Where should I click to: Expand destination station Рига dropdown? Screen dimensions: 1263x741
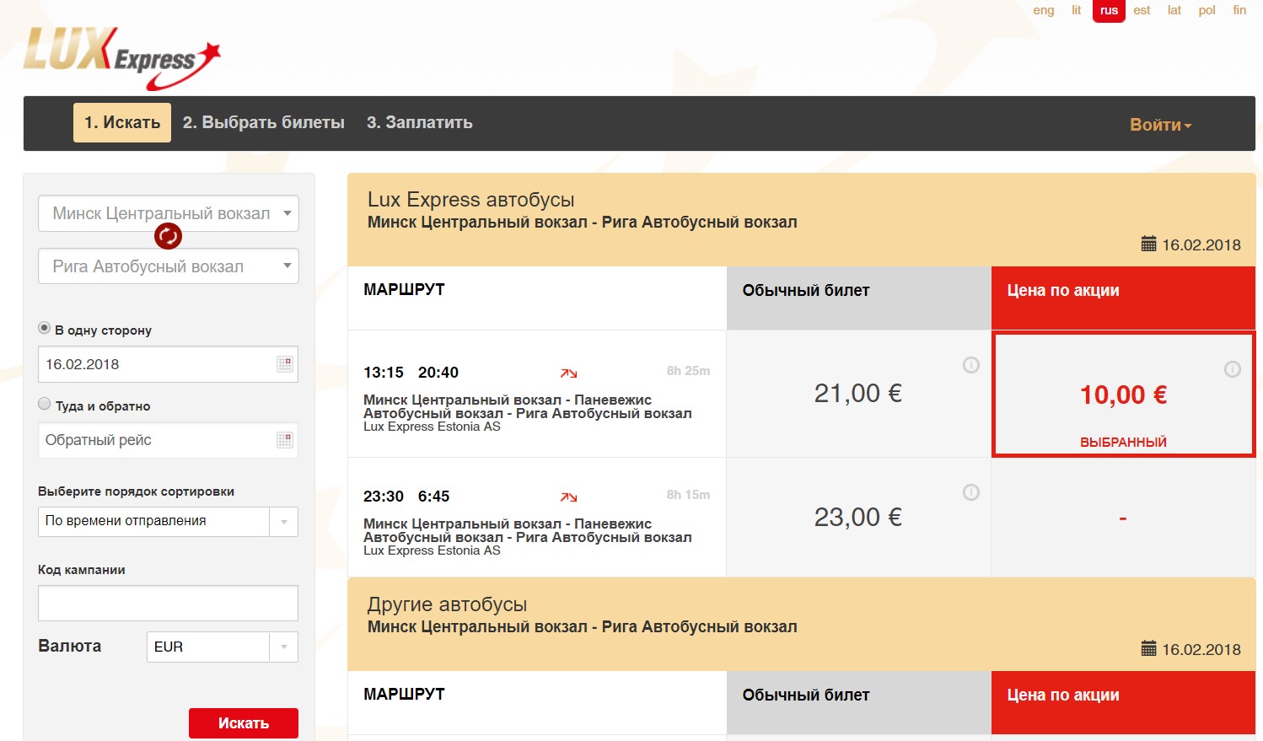click(x=287, y=266)
